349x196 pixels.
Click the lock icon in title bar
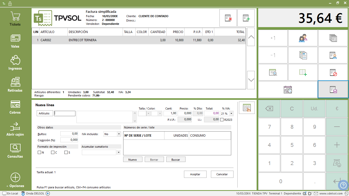[10, 4]
